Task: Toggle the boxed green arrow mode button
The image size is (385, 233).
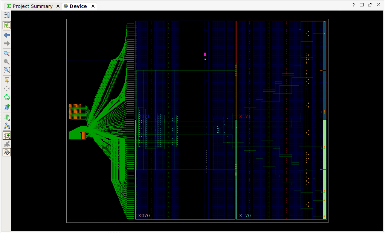Action: (x=7, y=135)
